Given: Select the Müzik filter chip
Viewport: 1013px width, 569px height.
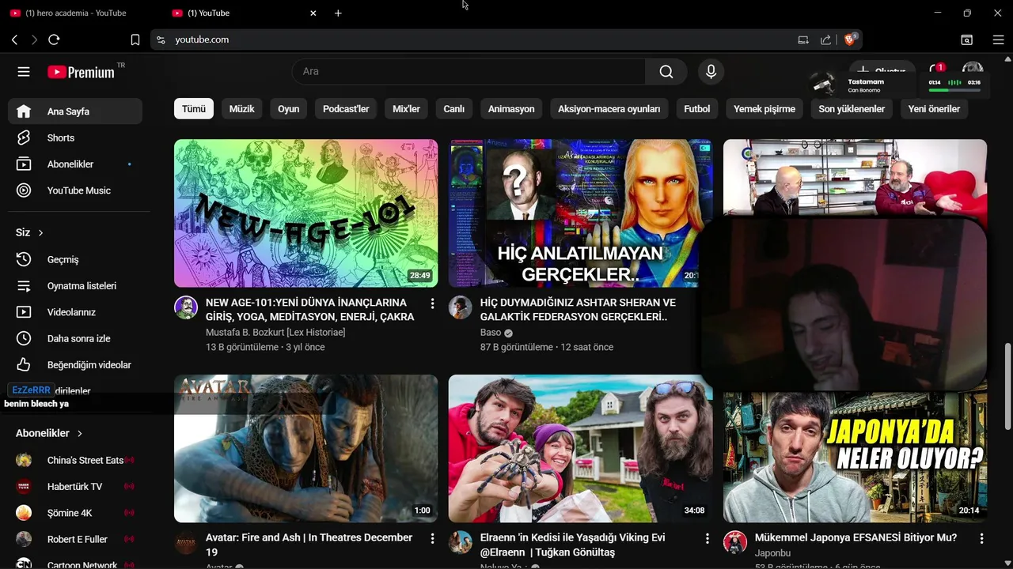Looking at the screenshot, I should [x=241, y=109].
